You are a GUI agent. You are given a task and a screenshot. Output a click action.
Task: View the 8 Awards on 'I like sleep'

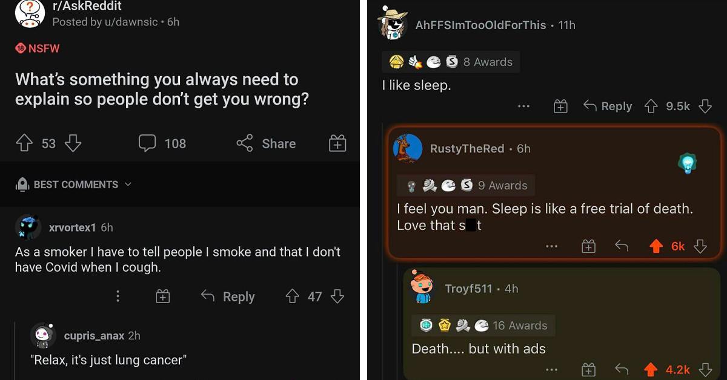450,61
